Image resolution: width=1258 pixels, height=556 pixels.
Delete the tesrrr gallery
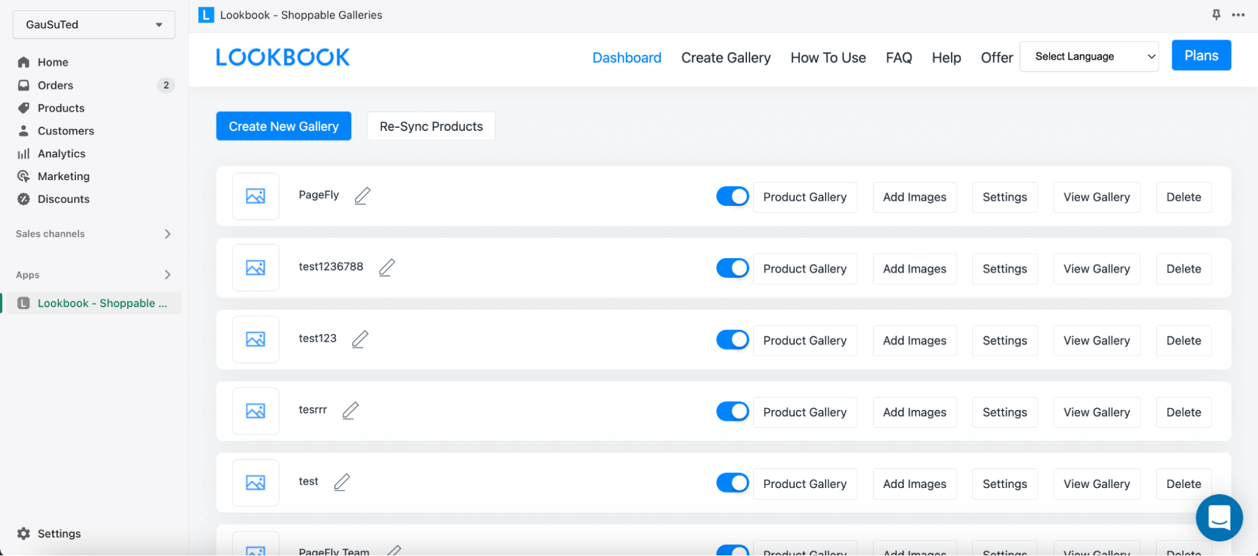[1184, 412]
